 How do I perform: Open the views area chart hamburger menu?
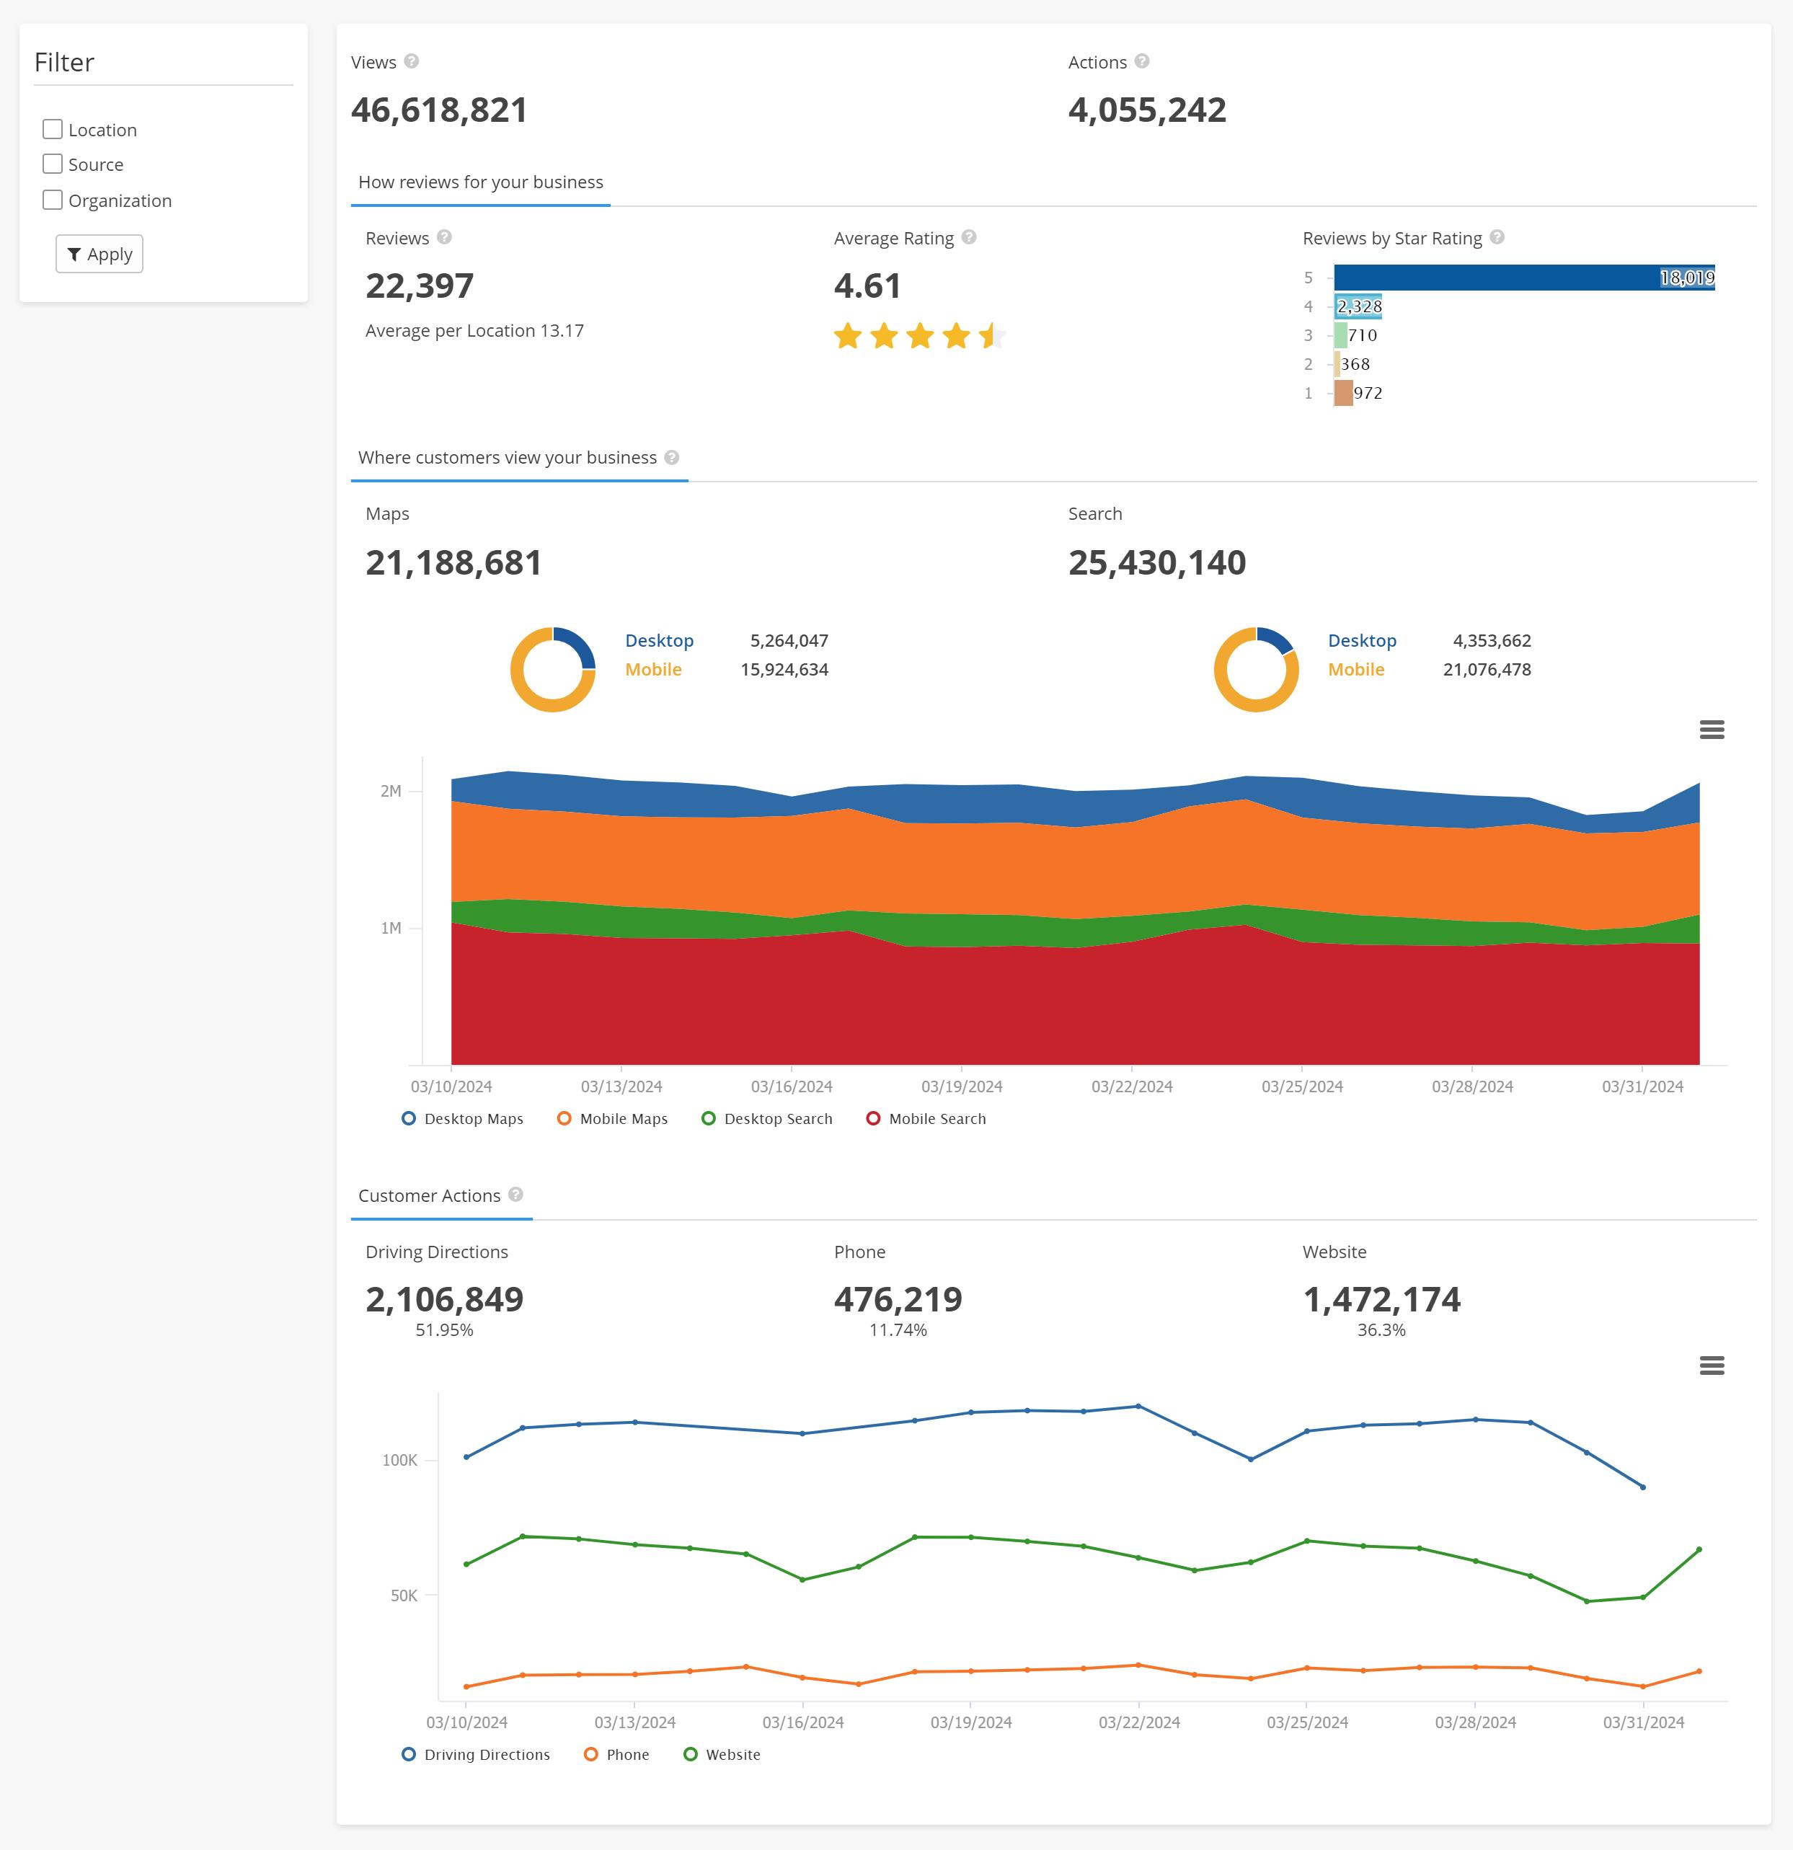pos(1712,730)
